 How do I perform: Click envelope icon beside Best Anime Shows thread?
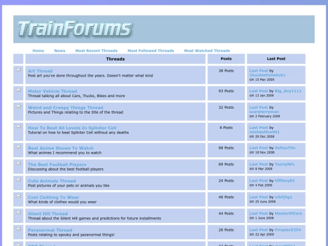(18, 147)
